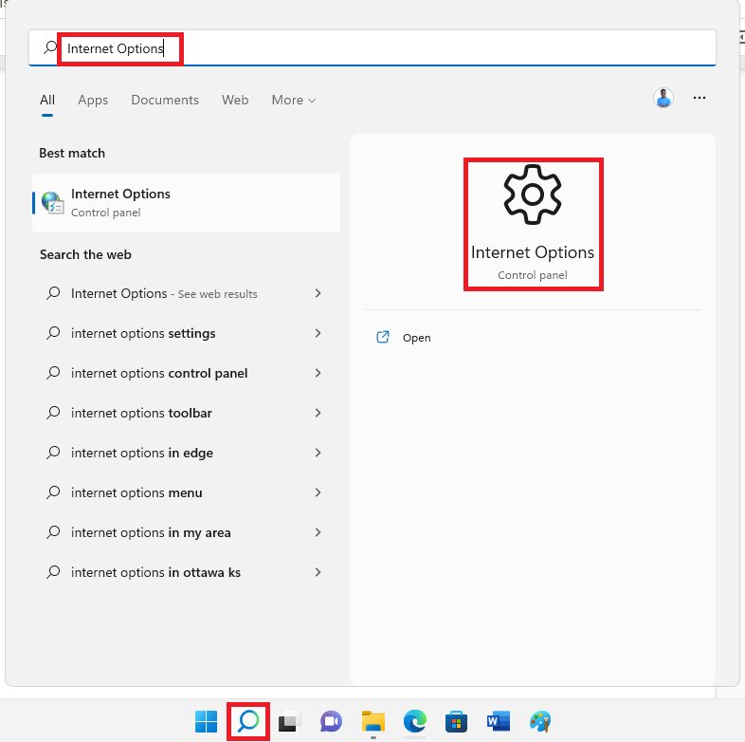
Task: Select Internet Options - See web results
Action: [x=186, y=293]
